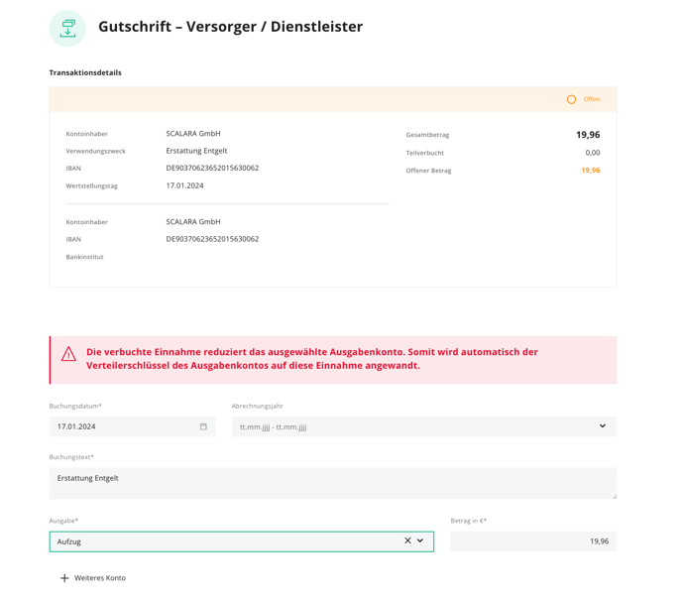Viewport: 682px width, 599px height.
Task: Click the orange Offen status circle
Action: pos(572,99)
